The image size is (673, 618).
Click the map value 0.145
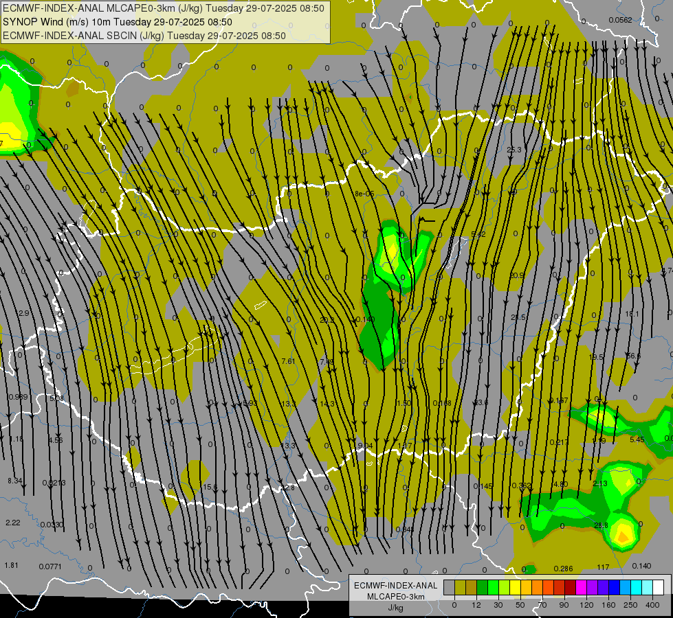tap(483, 486)
